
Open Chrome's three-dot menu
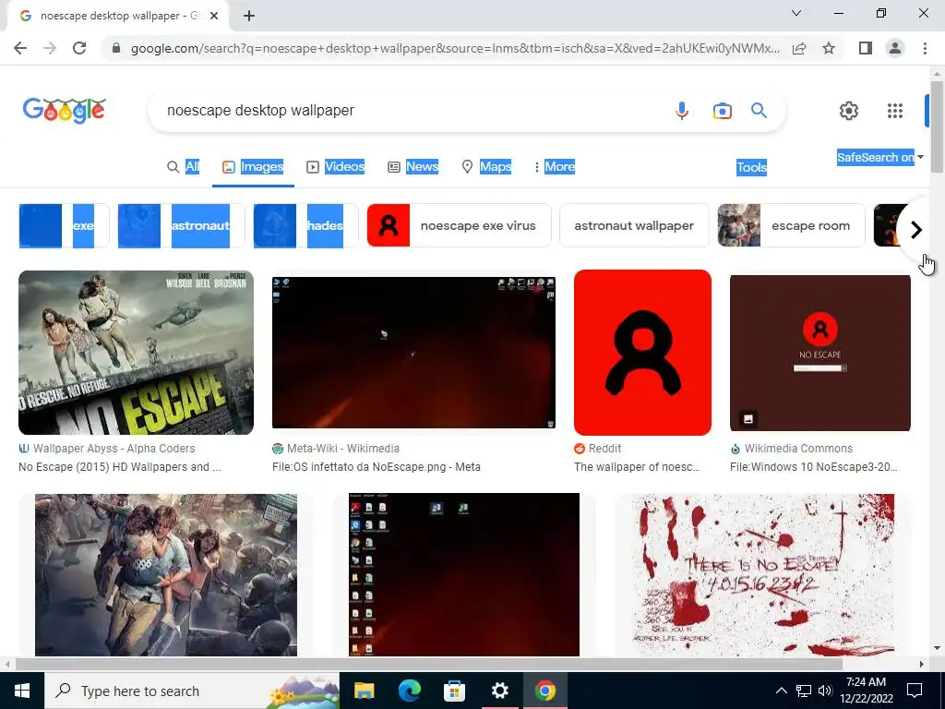coord(925,48)
